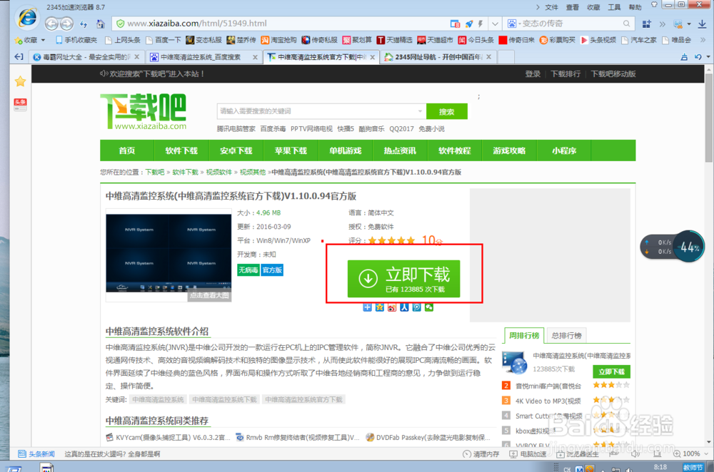
Task: Toggle mute with the speaker status icon
Action: pyautogui.click(x=634, y=453)
